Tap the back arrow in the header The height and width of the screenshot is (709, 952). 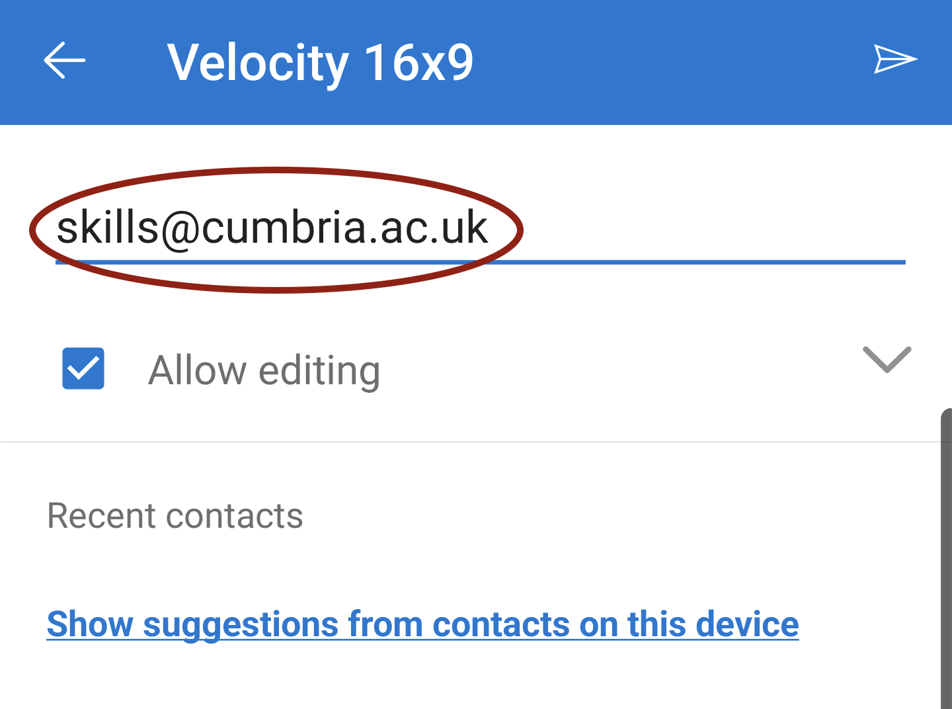click(x=65, y=60)
